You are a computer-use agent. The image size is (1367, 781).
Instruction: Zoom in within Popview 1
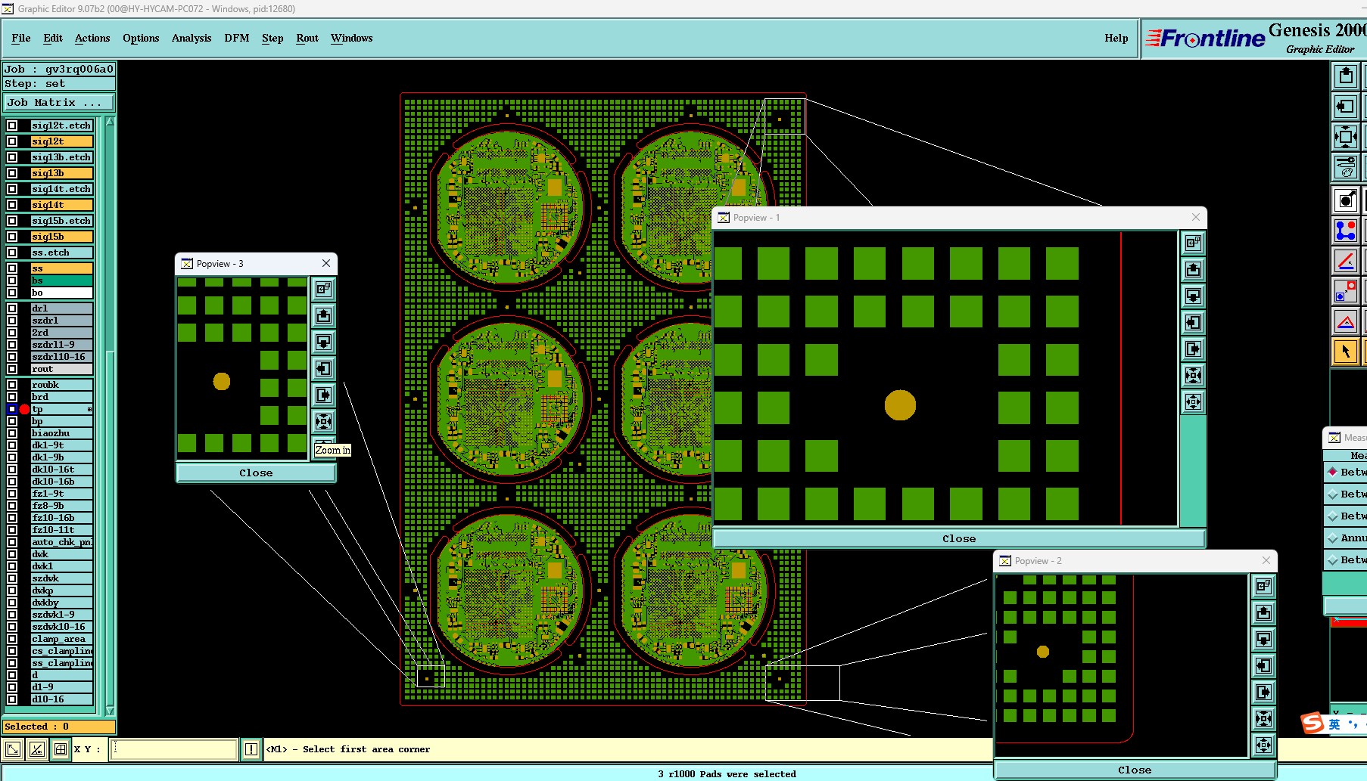(x=1193, y=376)
